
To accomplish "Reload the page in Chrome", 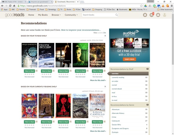I will tap(10, 6).
